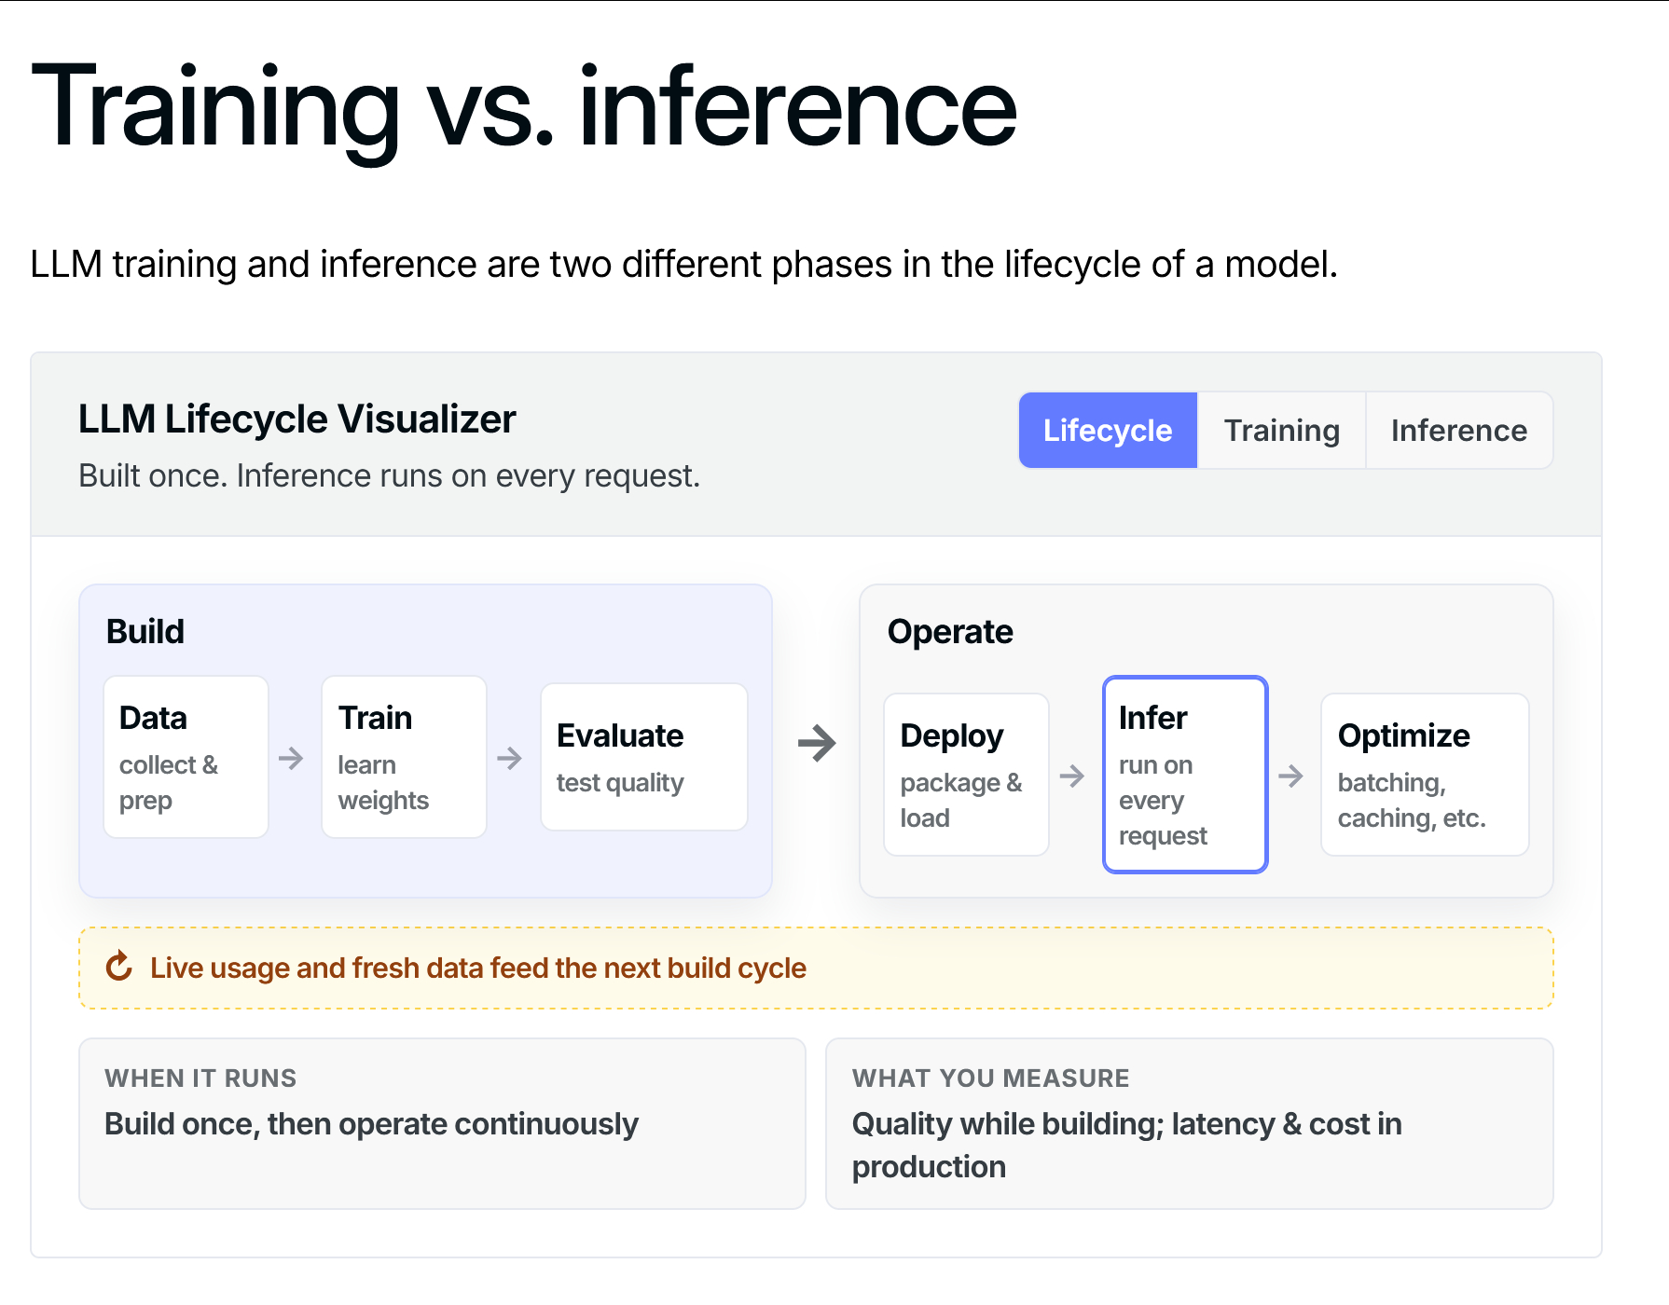The width and height of the screenshot is (1669, 1305).
Task: Select the Data collect & prep card
Action: tap(186, 757)
